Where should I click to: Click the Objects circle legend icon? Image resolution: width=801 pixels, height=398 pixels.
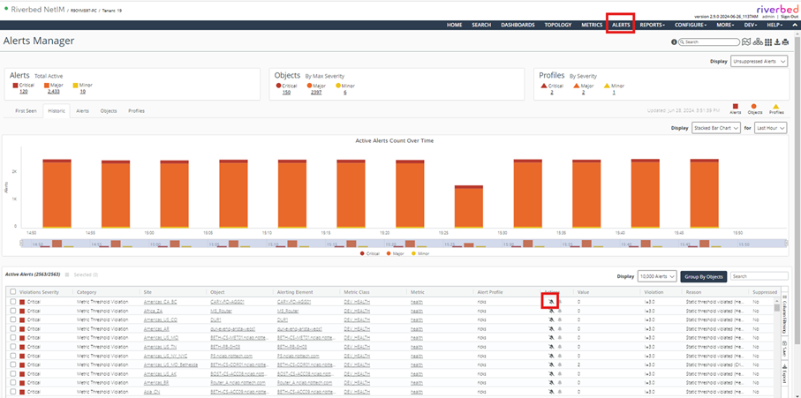coord(755,107)
